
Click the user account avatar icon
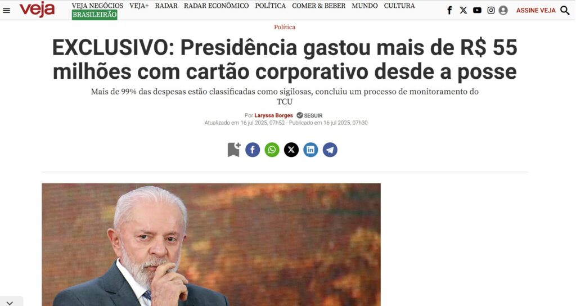(x=503, y=10)
